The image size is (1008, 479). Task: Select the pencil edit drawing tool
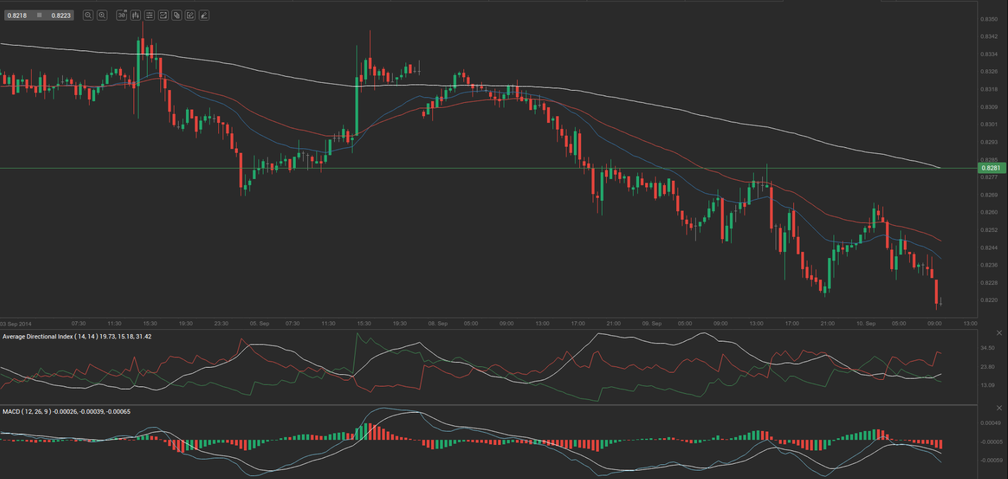pos(190,15)
